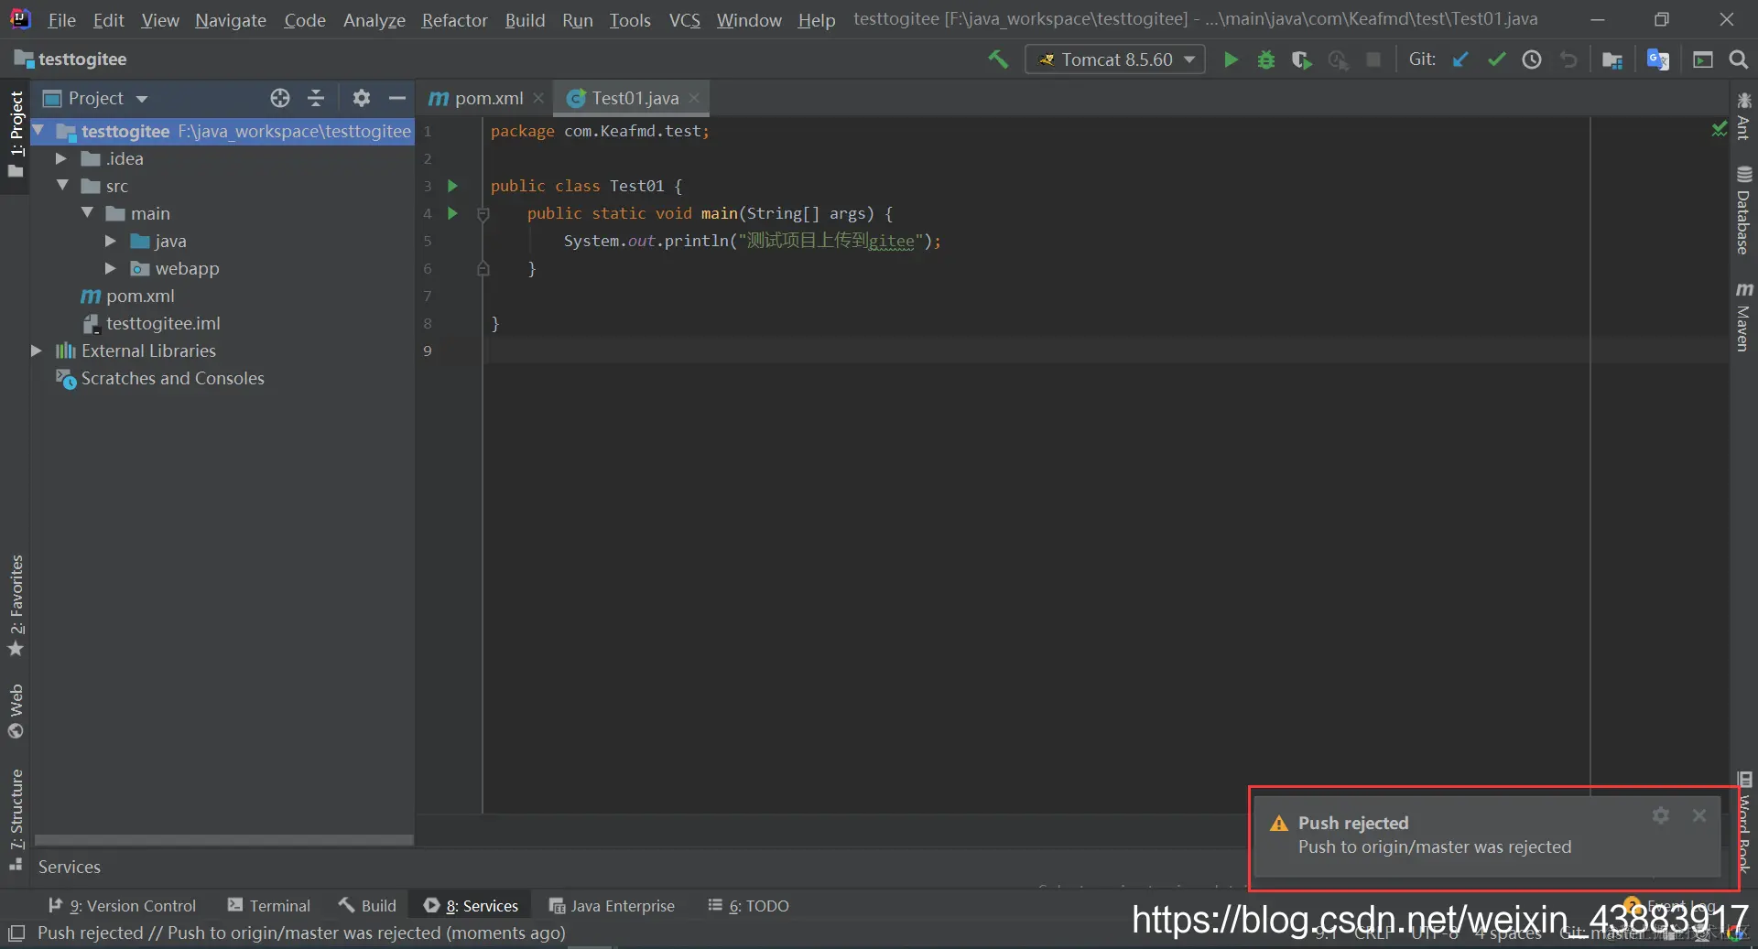Open the 6: TODO tool window
The image size is (1758, 949).
748,905
